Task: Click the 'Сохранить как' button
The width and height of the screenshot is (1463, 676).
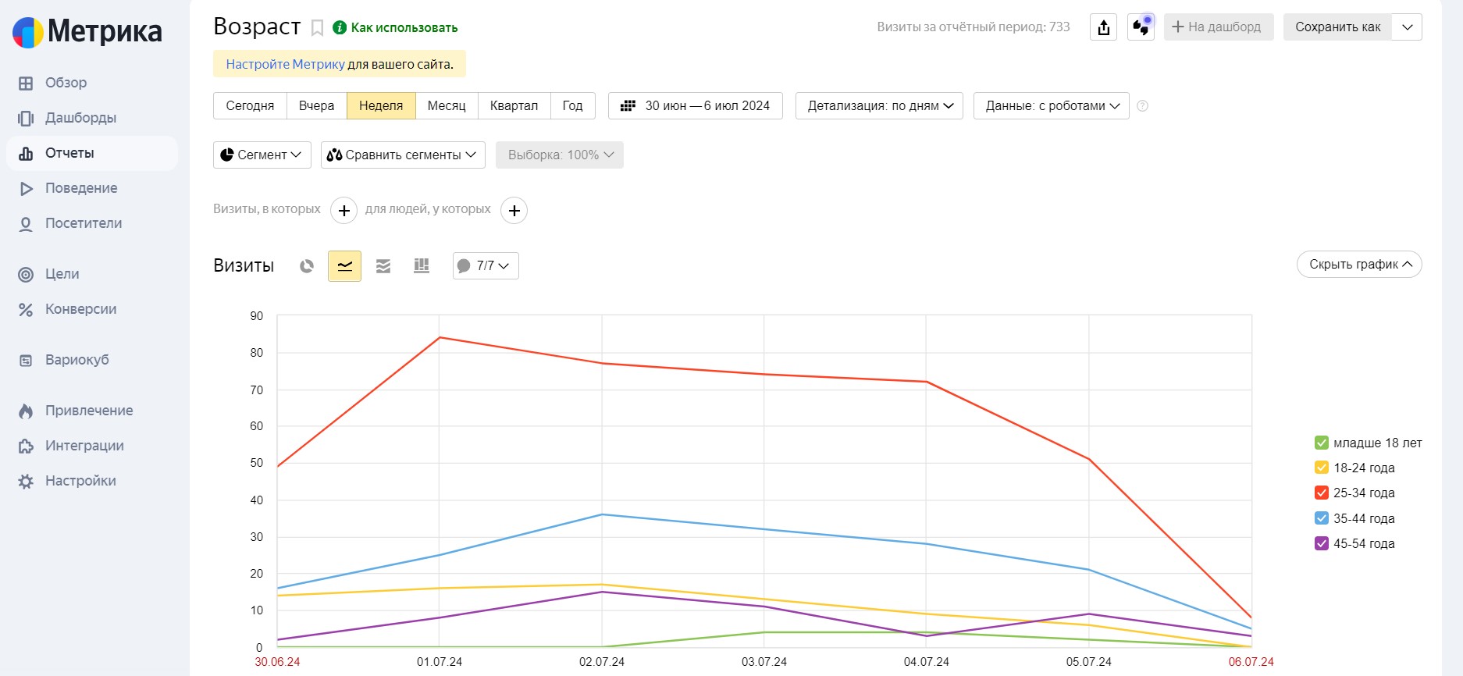Action: 1337,27
